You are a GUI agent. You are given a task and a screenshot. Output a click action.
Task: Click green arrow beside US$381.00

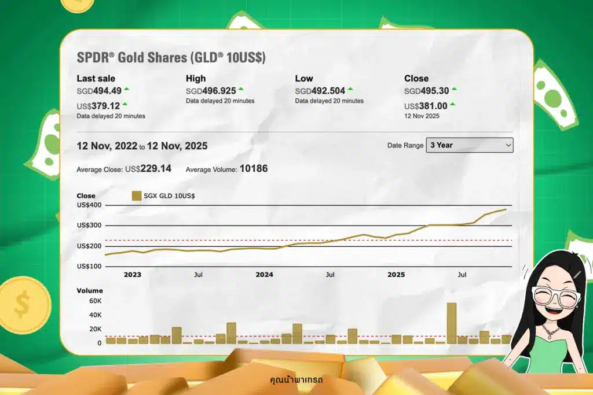coord(452,104)
